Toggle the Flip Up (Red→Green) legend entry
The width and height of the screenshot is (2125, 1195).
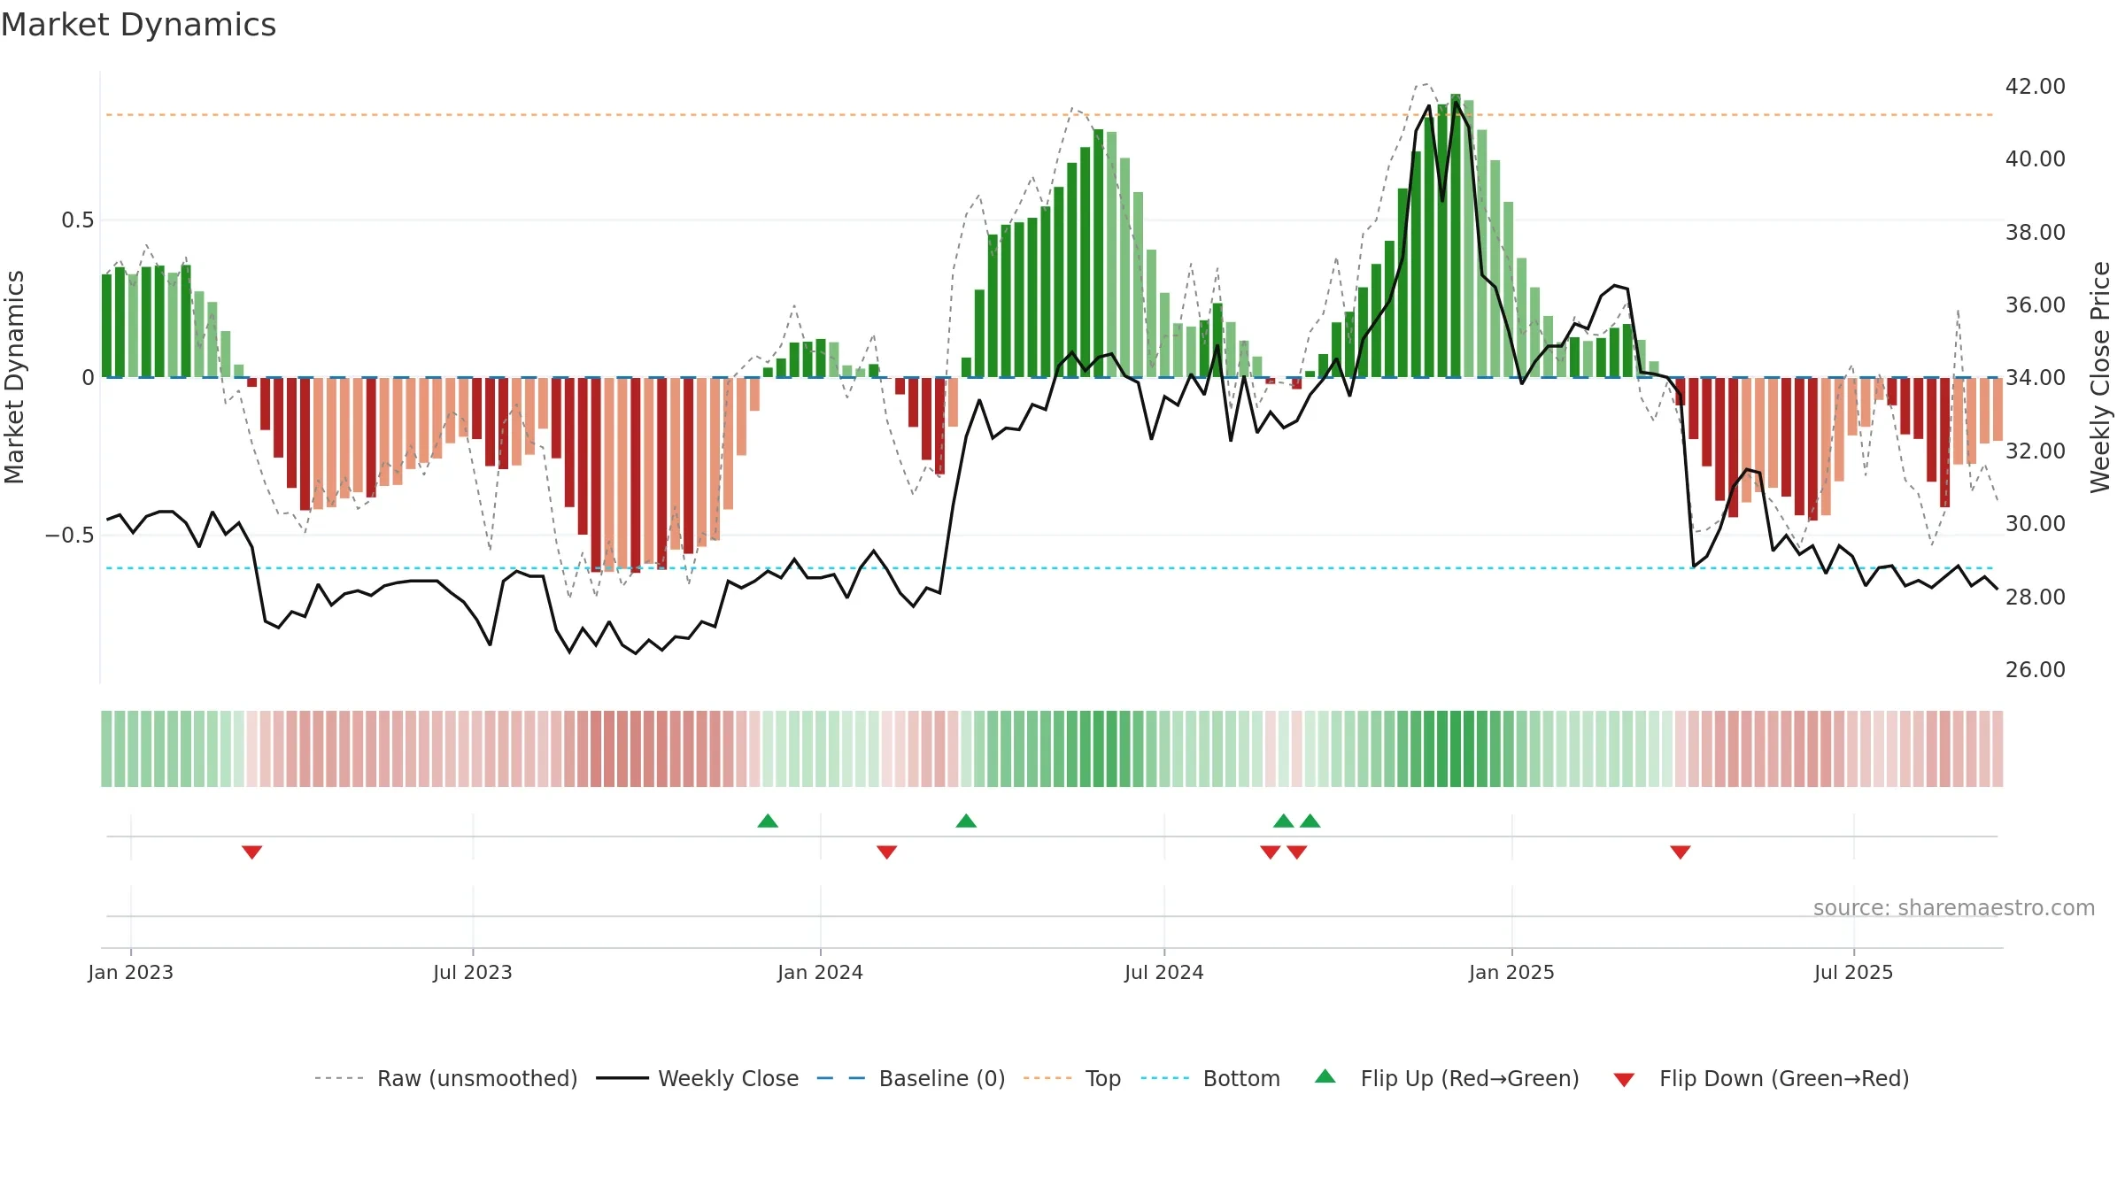click(x=1447, y=1078)
